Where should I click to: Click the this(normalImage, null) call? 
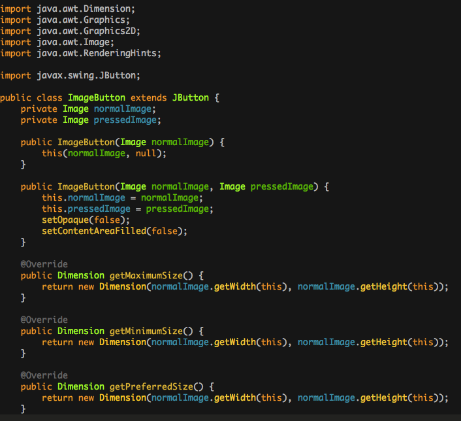(x=104, y=154)
